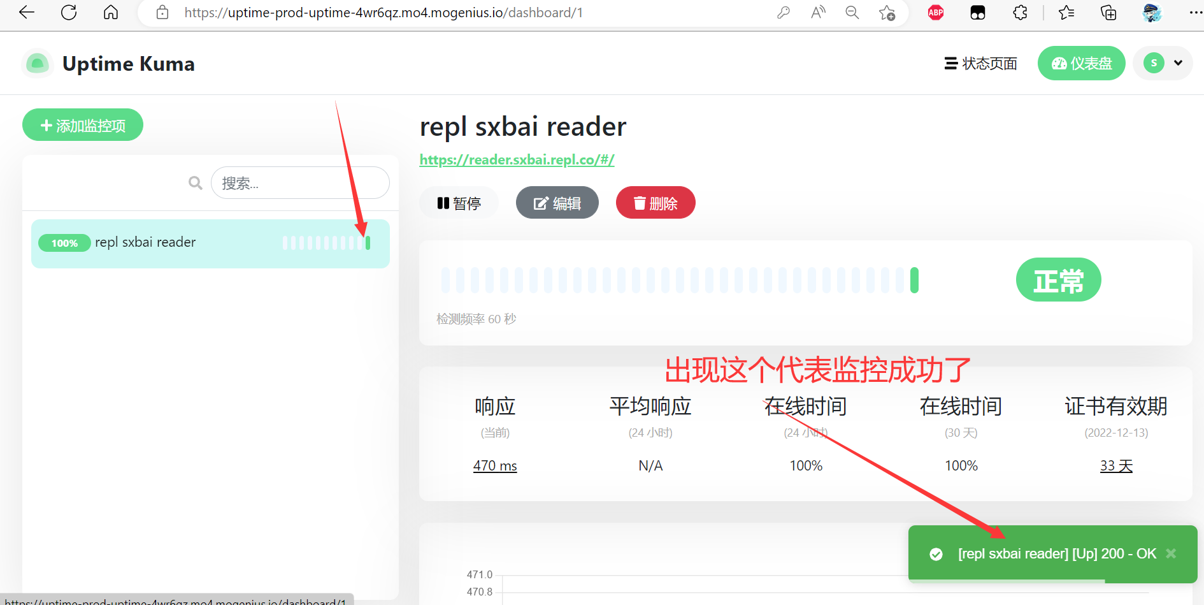The height and width of the screenshot is (605, 1204).
Task: Open the browser extensions puzzle icon
Action: click(1020, 13)
